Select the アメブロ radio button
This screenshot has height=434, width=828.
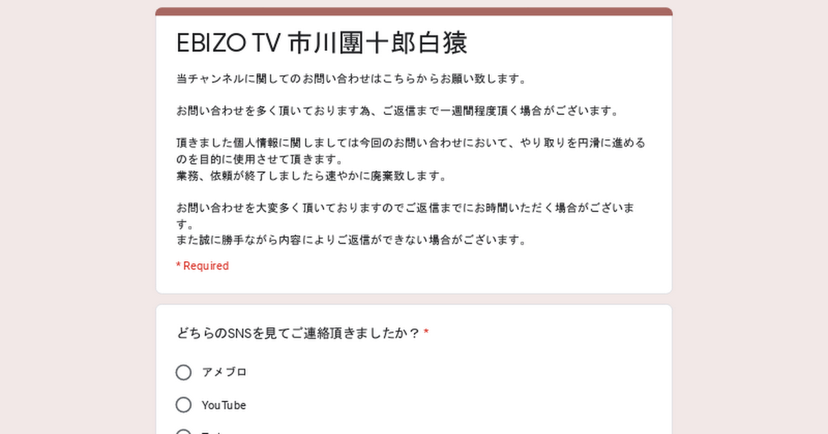(184, 372)
